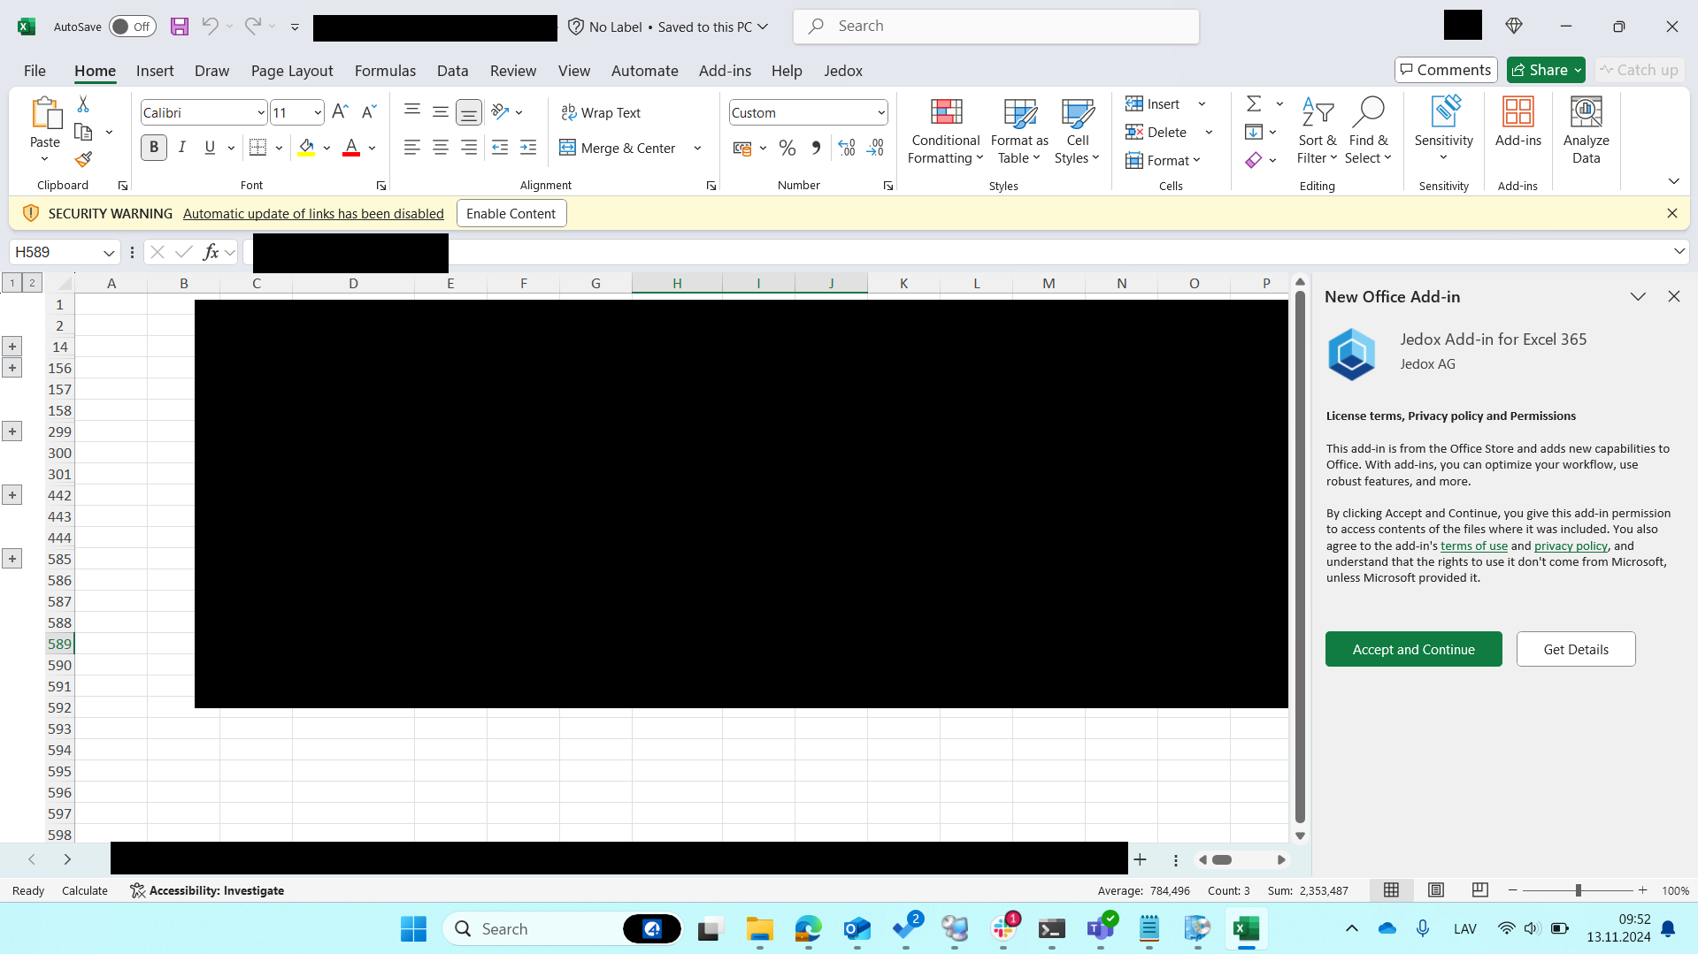
Task: Click the Format Painter icon
Action: 83,160
